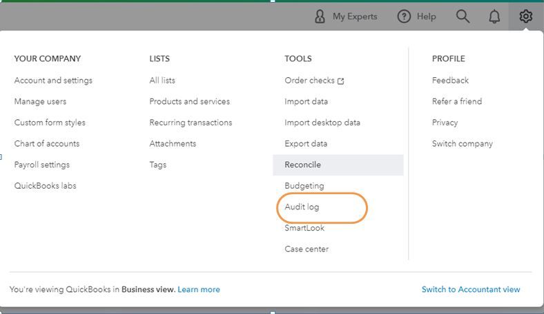Open Attachments list
Image resolution: width=544 pixels, height=314 pixels.
(173, 144)
